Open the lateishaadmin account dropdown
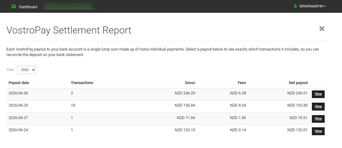Viewport: 342px width, 148px height. coord(312,6)
